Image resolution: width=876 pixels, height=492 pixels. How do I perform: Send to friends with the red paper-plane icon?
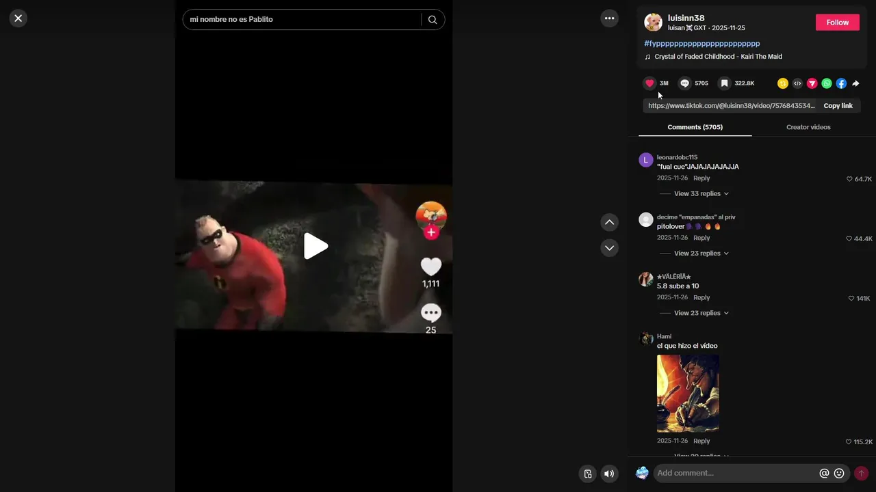(812, 83)
